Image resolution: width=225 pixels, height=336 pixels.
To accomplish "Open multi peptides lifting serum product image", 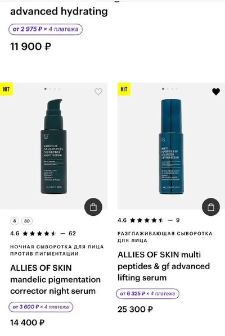I will tap(171, 146).
